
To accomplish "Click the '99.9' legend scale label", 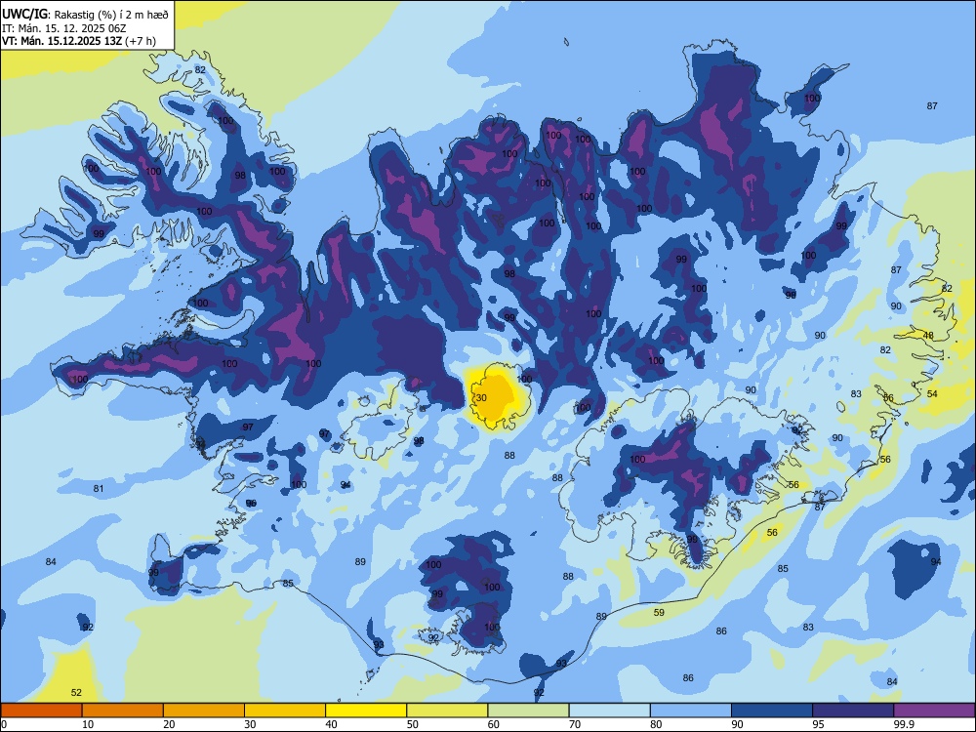I will pyautogui.click(x=904, y=724).
